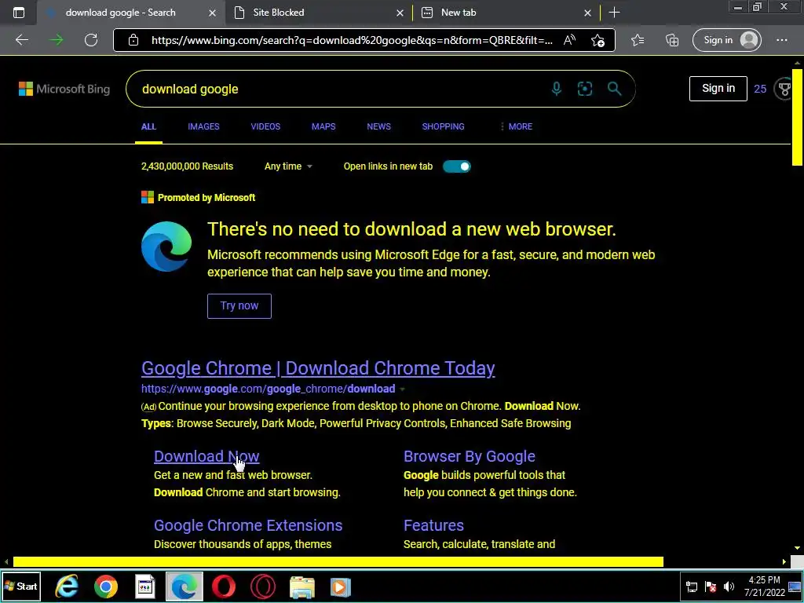
Task: Open Google Chrome Download Chrome Today link
Action: pyautogui.click(x=318, y=368)
